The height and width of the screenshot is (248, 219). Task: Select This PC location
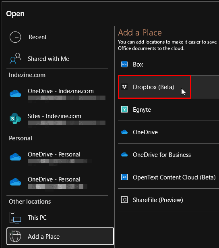[x=57, y=218]
